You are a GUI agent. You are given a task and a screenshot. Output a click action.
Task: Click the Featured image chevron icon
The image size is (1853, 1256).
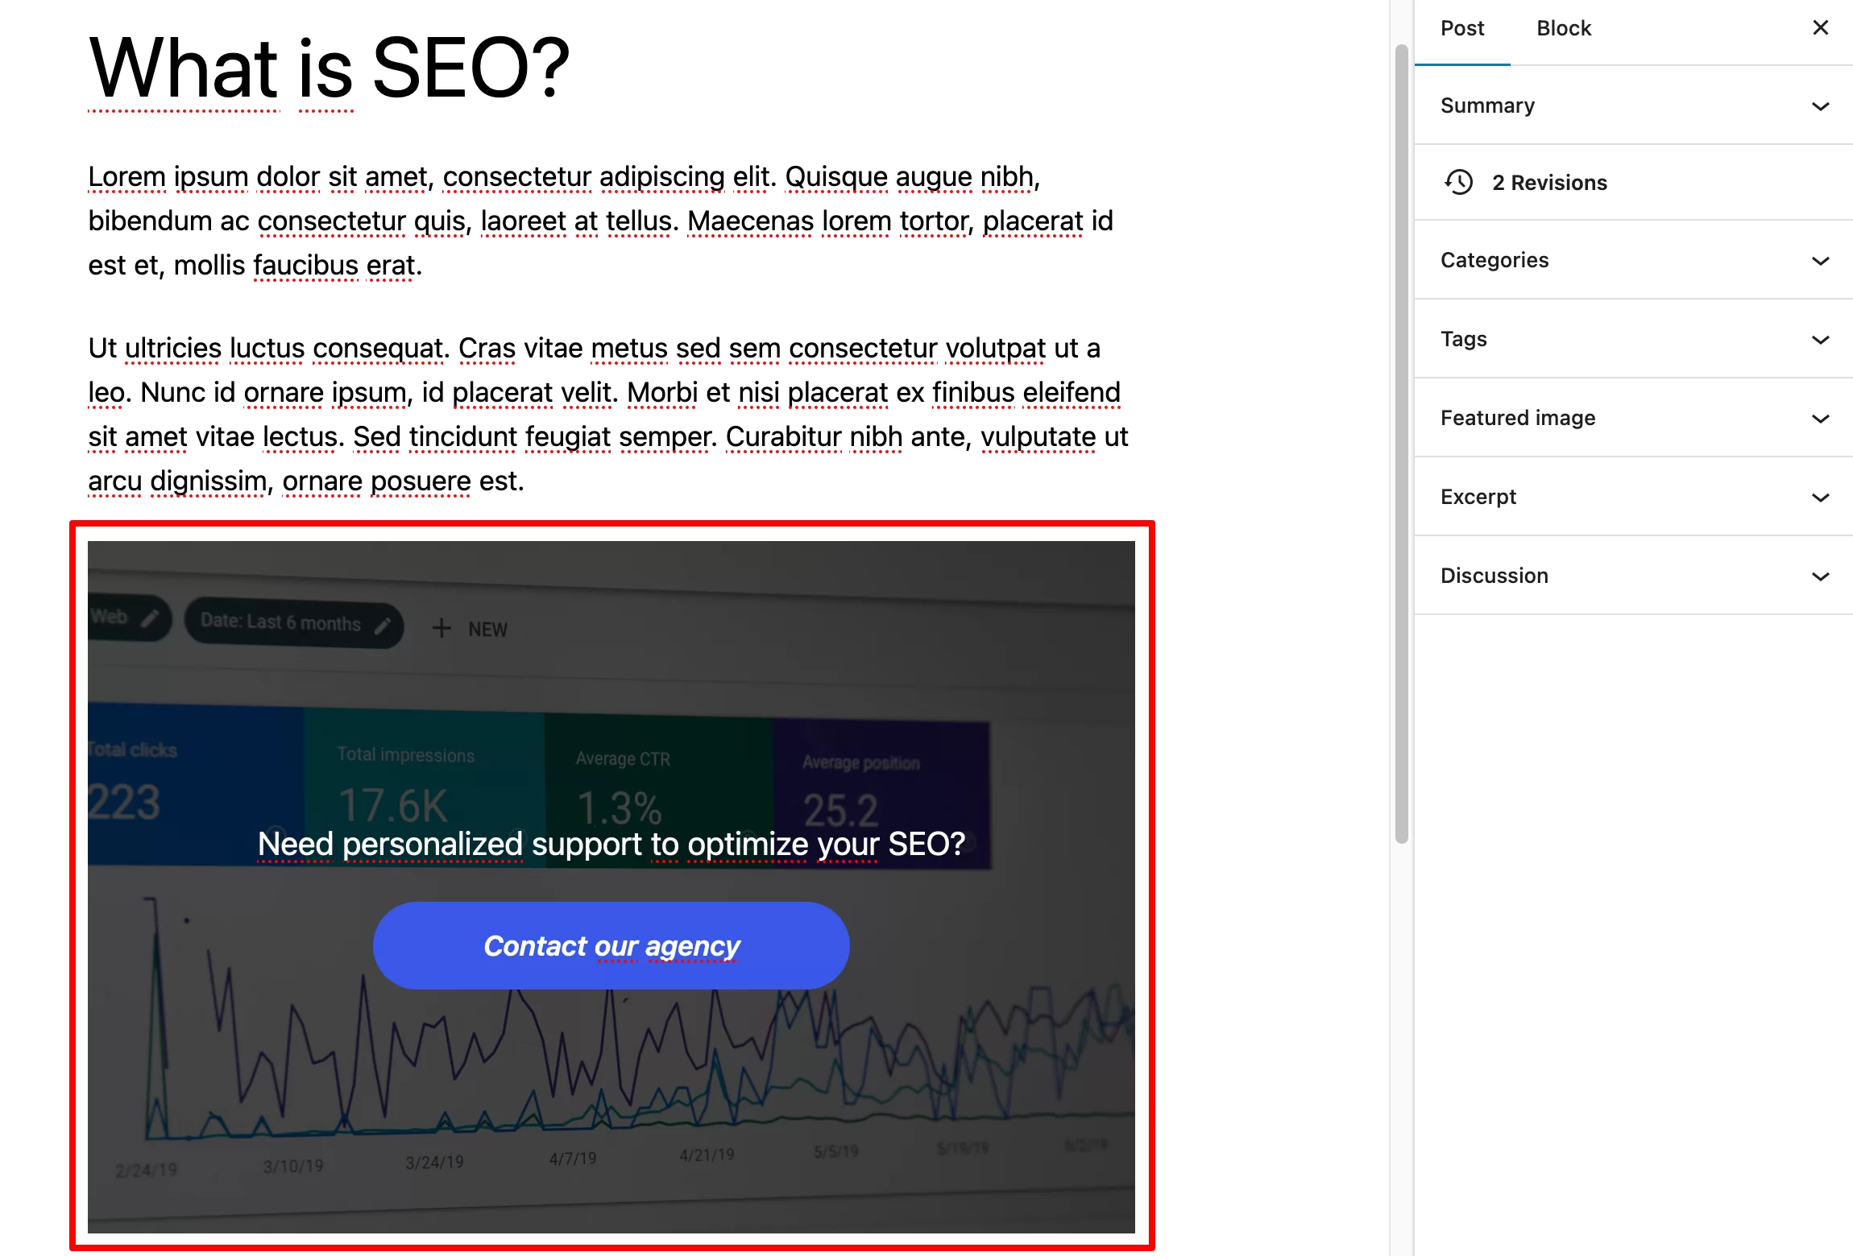click(1821, 418)
